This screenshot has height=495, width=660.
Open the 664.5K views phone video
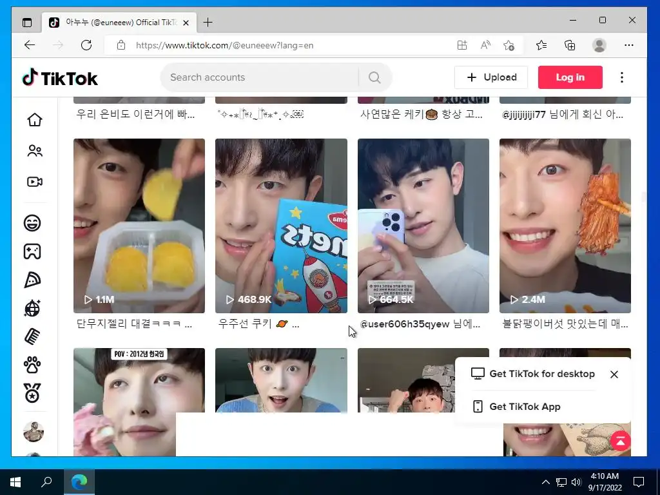(423, 226)
